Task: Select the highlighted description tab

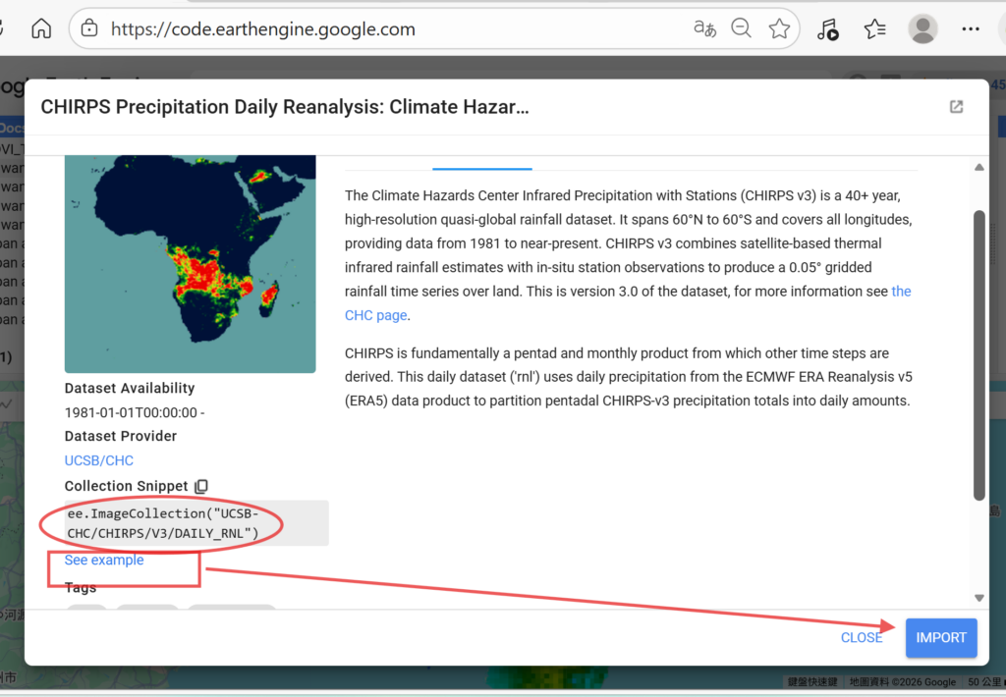Action: click(x=481, y=163)
